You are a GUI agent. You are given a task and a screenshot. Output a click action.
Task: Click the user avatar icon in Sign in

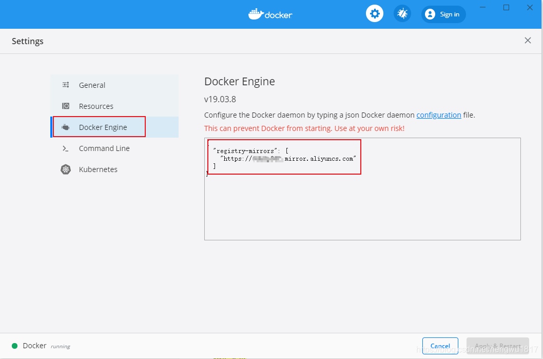[x=430, y=14]
